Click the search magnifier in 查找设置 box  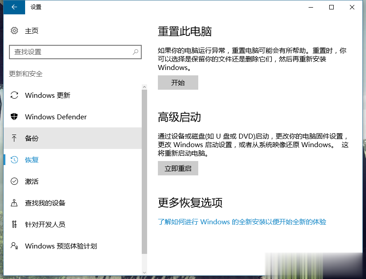pyautogui.click(x=135, y=52)
